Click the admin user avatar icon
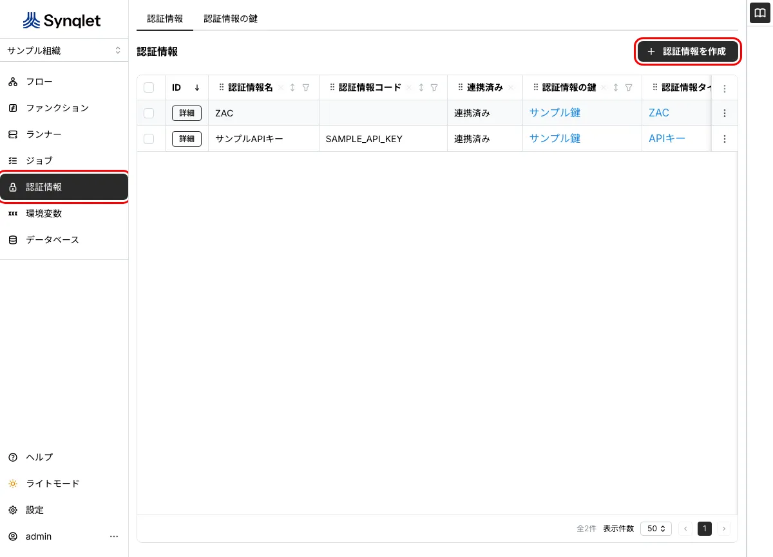 (13, 536)
